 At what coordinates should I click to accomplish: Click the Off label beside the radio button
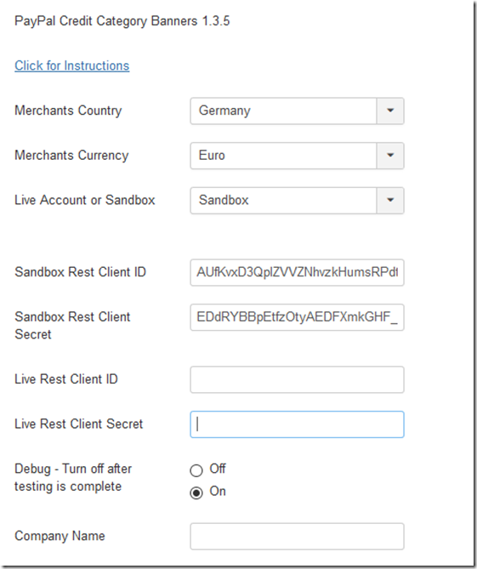tap(218, 469)
